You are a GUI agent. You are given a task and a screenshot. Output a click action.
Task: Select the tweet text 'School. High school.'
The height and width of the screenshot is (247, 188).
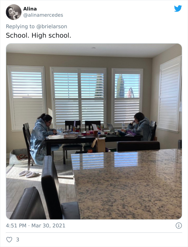point(38,35)
